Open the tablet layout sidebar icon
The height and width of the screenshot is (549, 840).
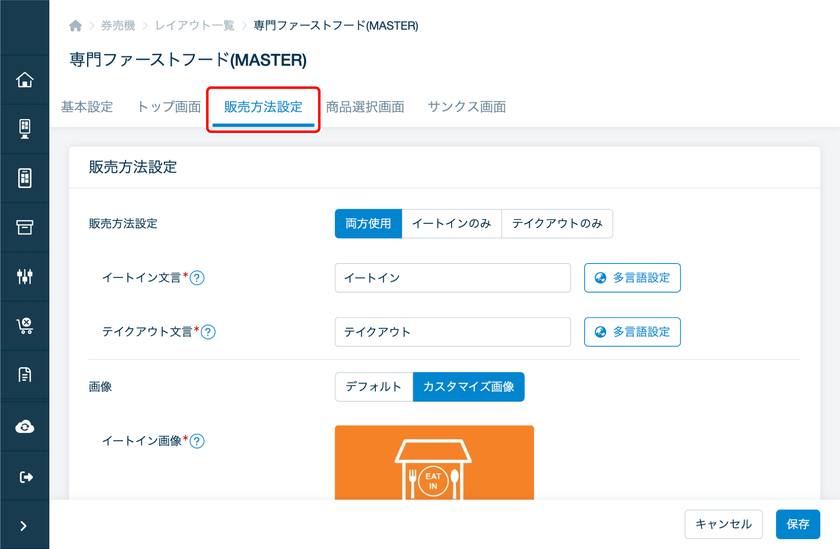pos(25,178)
